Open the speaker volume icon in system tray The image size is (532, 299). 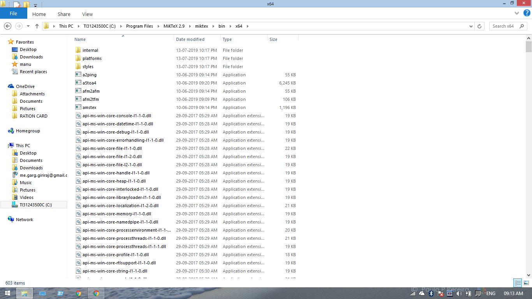click(459, 294)
